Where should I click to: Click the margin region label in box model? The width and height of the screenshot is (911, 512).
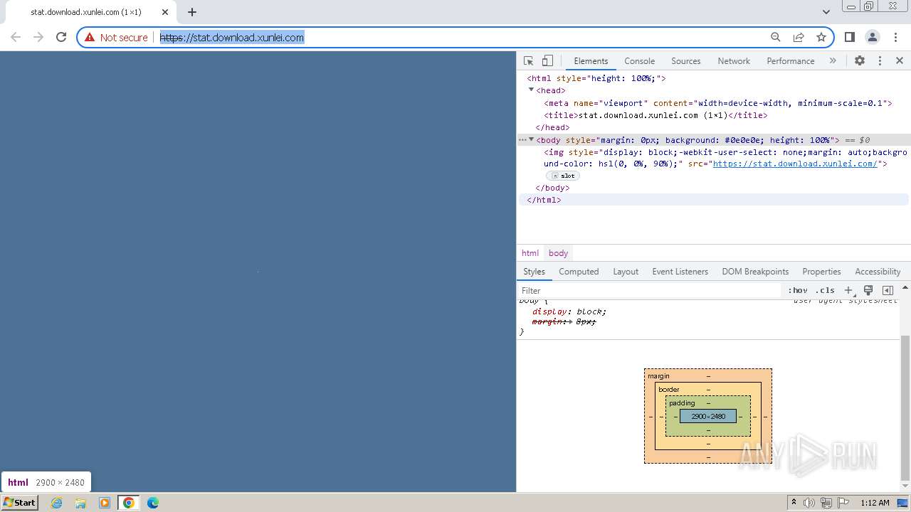pyautogui.click(x=658, y=376)
